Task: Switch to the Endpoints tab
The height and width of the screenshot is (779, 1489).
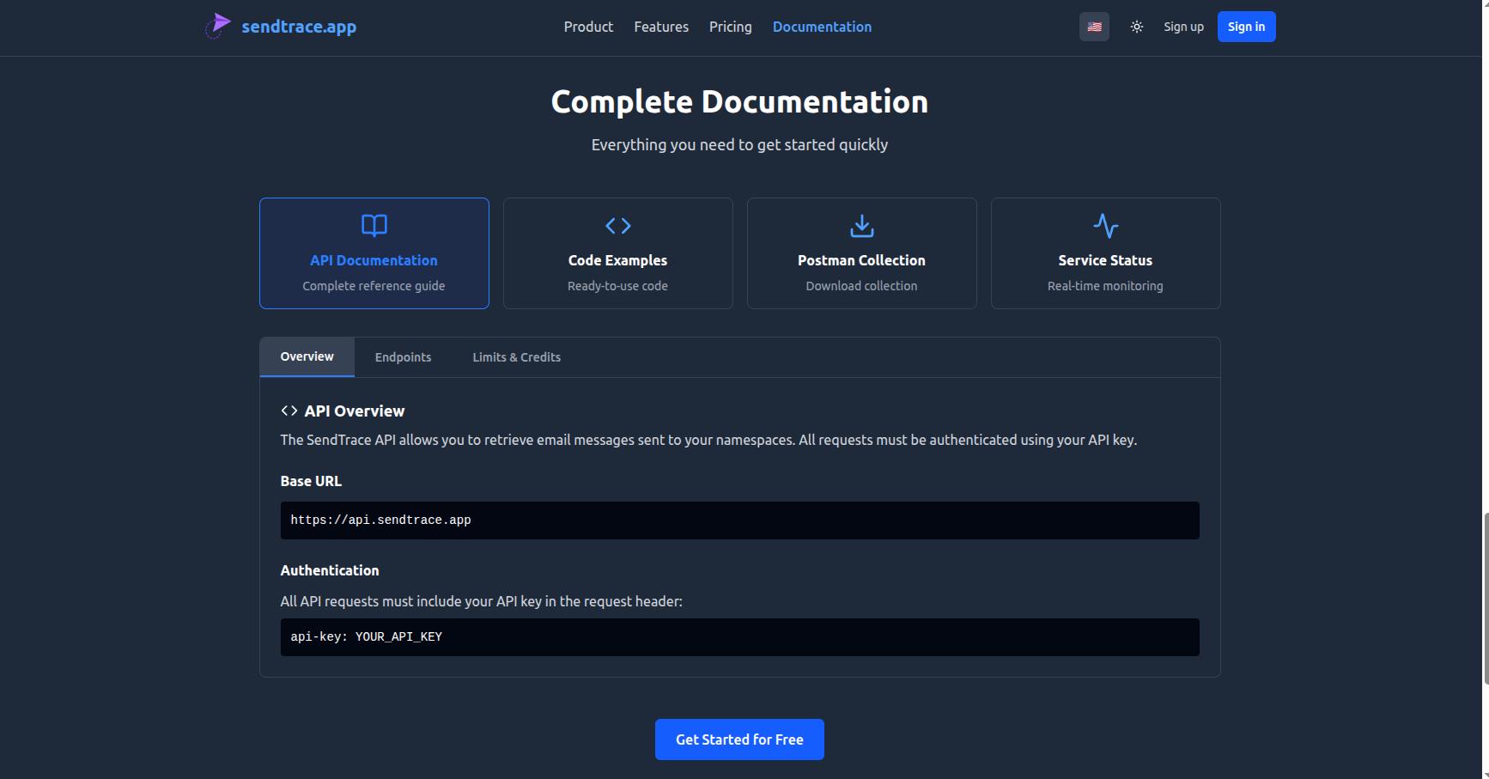Action: (403, 357)
